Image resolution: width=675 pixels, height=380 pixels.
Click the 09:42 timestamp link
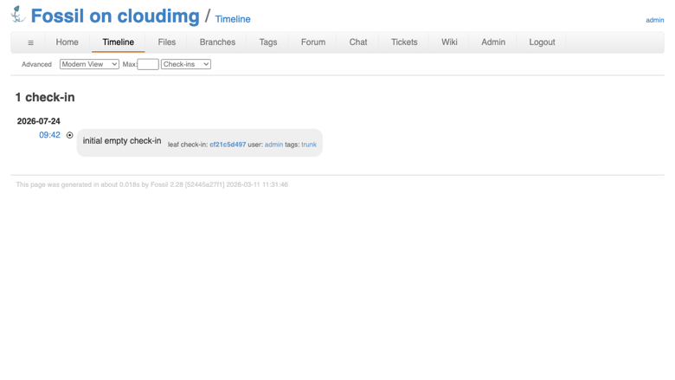(x=49, y=135)
